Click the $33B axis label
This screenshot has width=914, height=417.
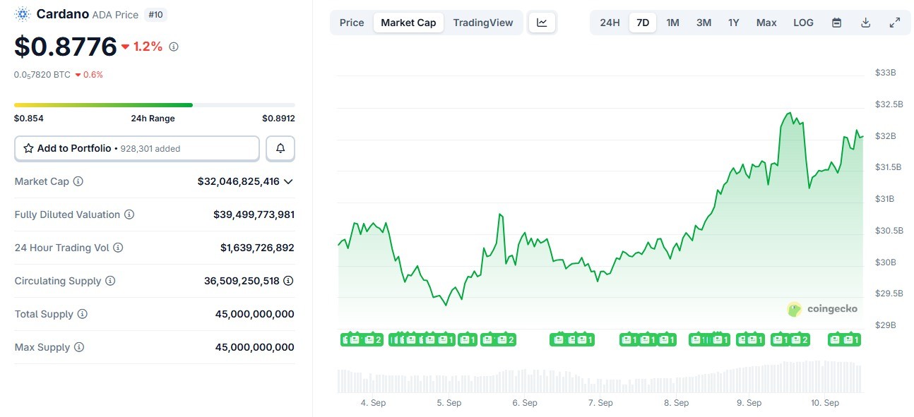885,73
